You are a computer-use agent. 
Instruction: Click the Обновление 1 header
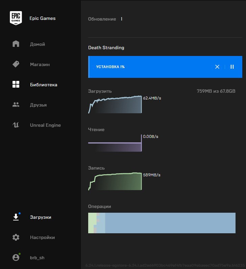point(105,19)
